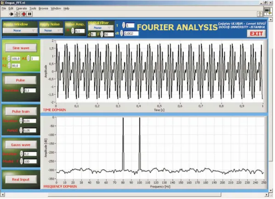Open the context help question mark icon
The height and width of the screenshot is (199, 275).
tap(260, 14)
